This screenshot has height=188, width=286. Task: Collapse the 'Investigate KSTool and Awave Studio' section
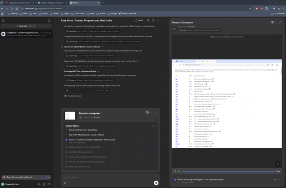98,71
